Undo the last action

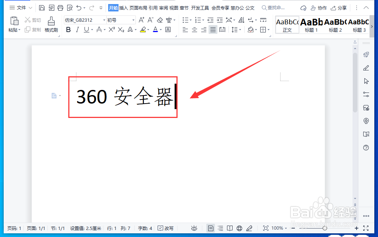tap(79, 8)
